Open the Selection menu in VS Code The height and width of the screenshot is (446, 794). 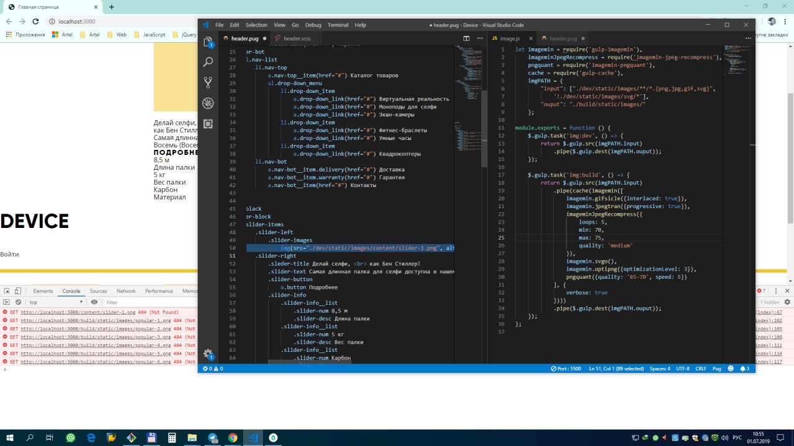click(256, 25)
